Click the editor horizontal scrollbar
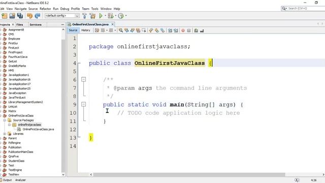The width and height of the screenshot is (325, 183). (188, 175)
